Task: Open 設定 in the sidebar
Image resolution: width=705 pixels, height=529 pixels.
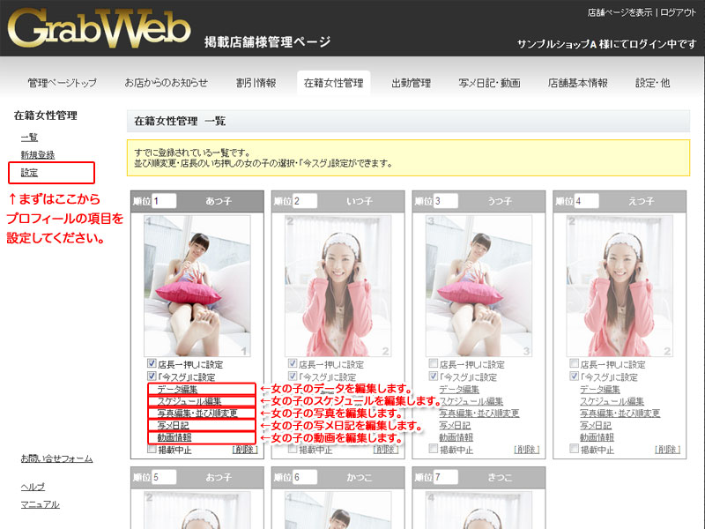Action: pyautogui.click(x=29, y=172)
